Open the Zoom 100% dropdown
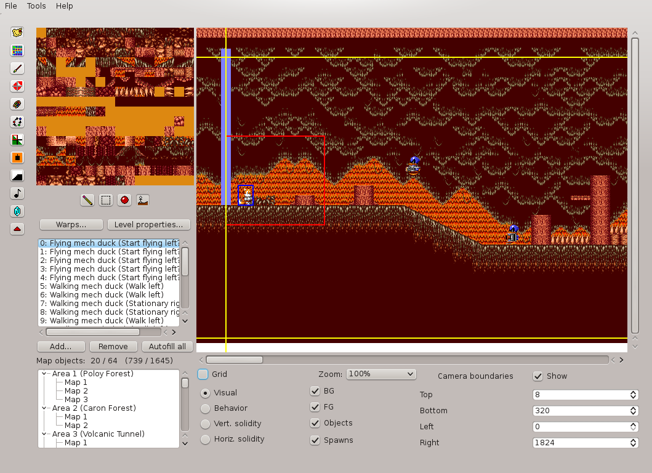This screenshot has height=473, width=652. [x=381, y=374]
